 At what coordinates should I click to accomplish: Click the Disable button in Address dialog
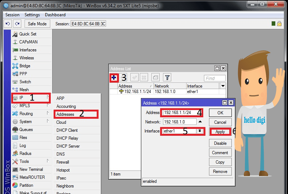click(220, 143)
